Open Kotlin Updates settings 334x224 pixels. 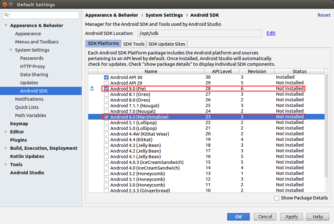tap(27, 156)
